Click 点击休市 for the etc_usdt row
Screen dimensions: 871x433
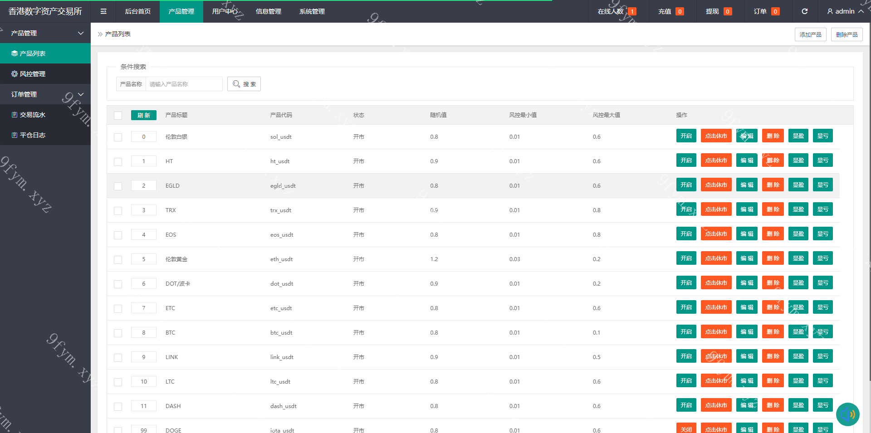[716, 307]
